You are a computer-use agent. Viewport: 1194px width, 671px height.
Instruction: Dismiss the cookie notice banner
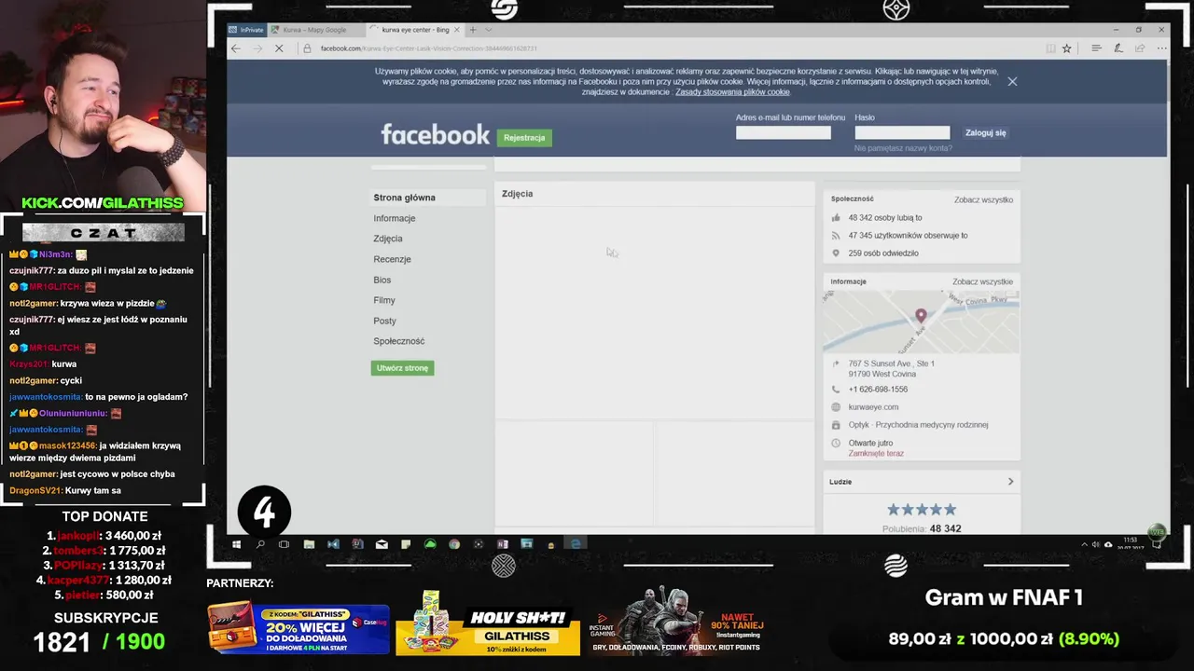point(1012,81)
